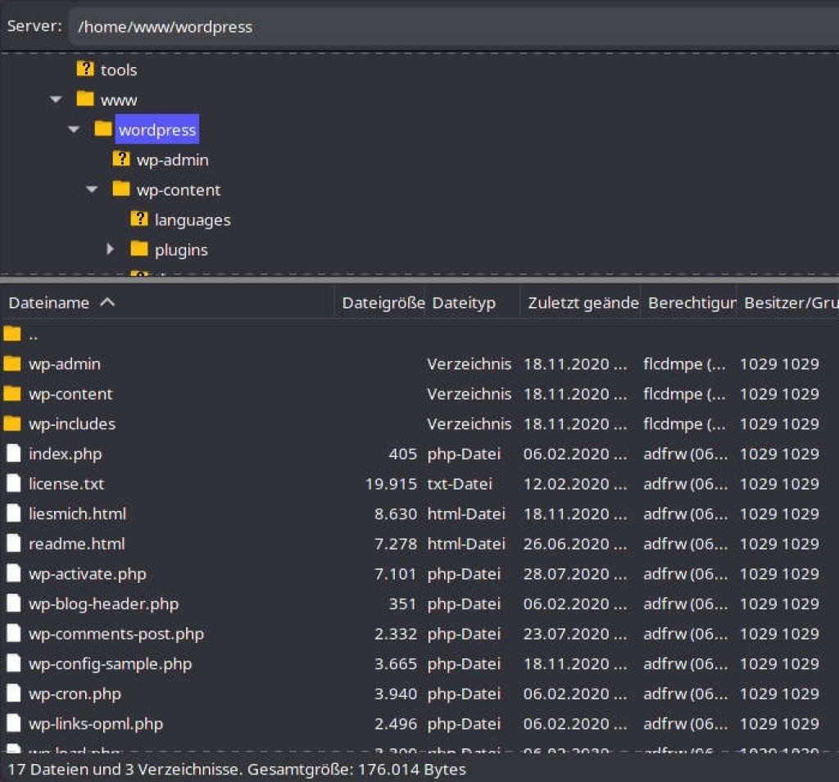Click the www folder icon in tree
839x782 pixels.
(85, 99)
